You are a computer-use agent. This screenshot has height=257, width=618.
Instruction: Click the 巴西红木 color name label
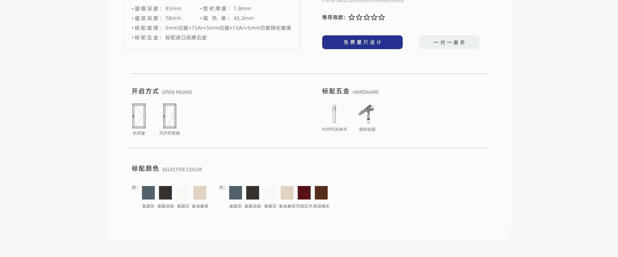(304, 206)
